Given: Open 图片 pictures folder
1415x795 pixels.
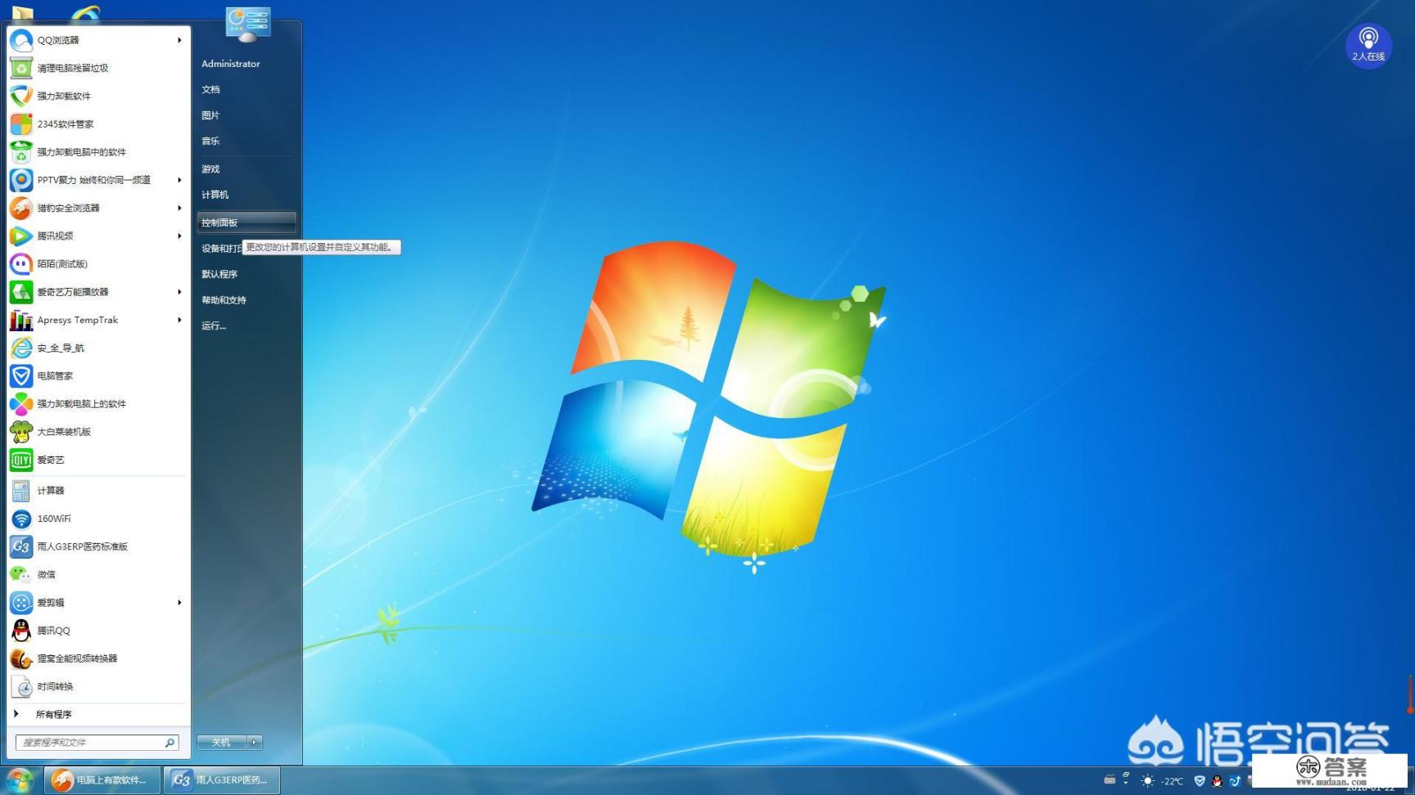Looking at the screenshot, I should [x=210, y=115].
